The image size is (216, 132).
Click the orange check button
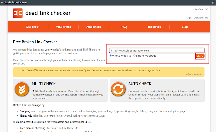pos(200,56)
